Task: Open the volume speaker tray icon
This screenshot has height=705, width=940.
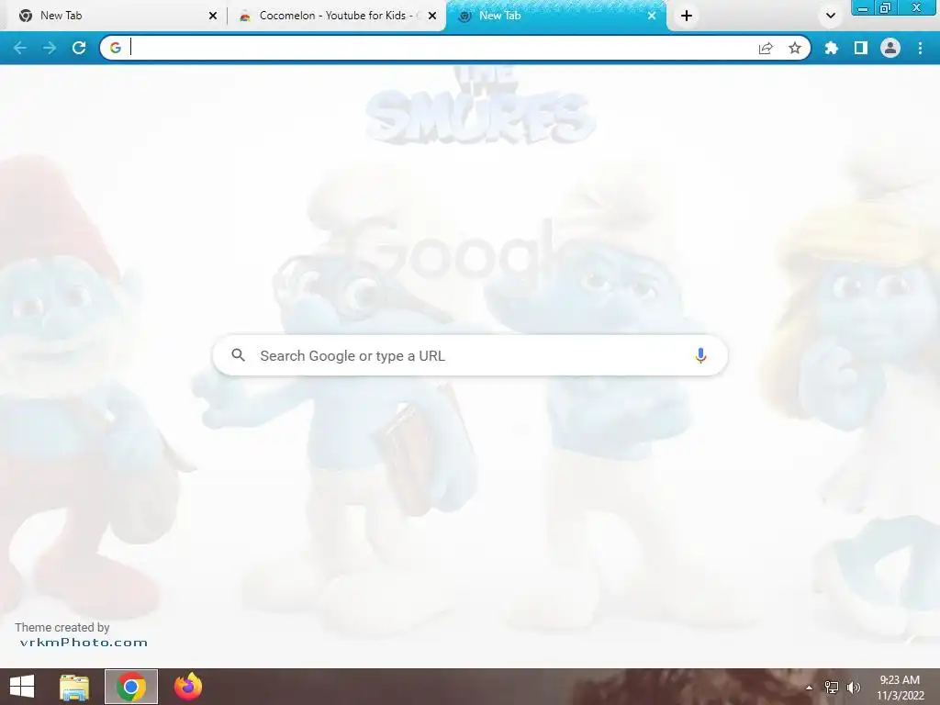Action: (854, 688)
